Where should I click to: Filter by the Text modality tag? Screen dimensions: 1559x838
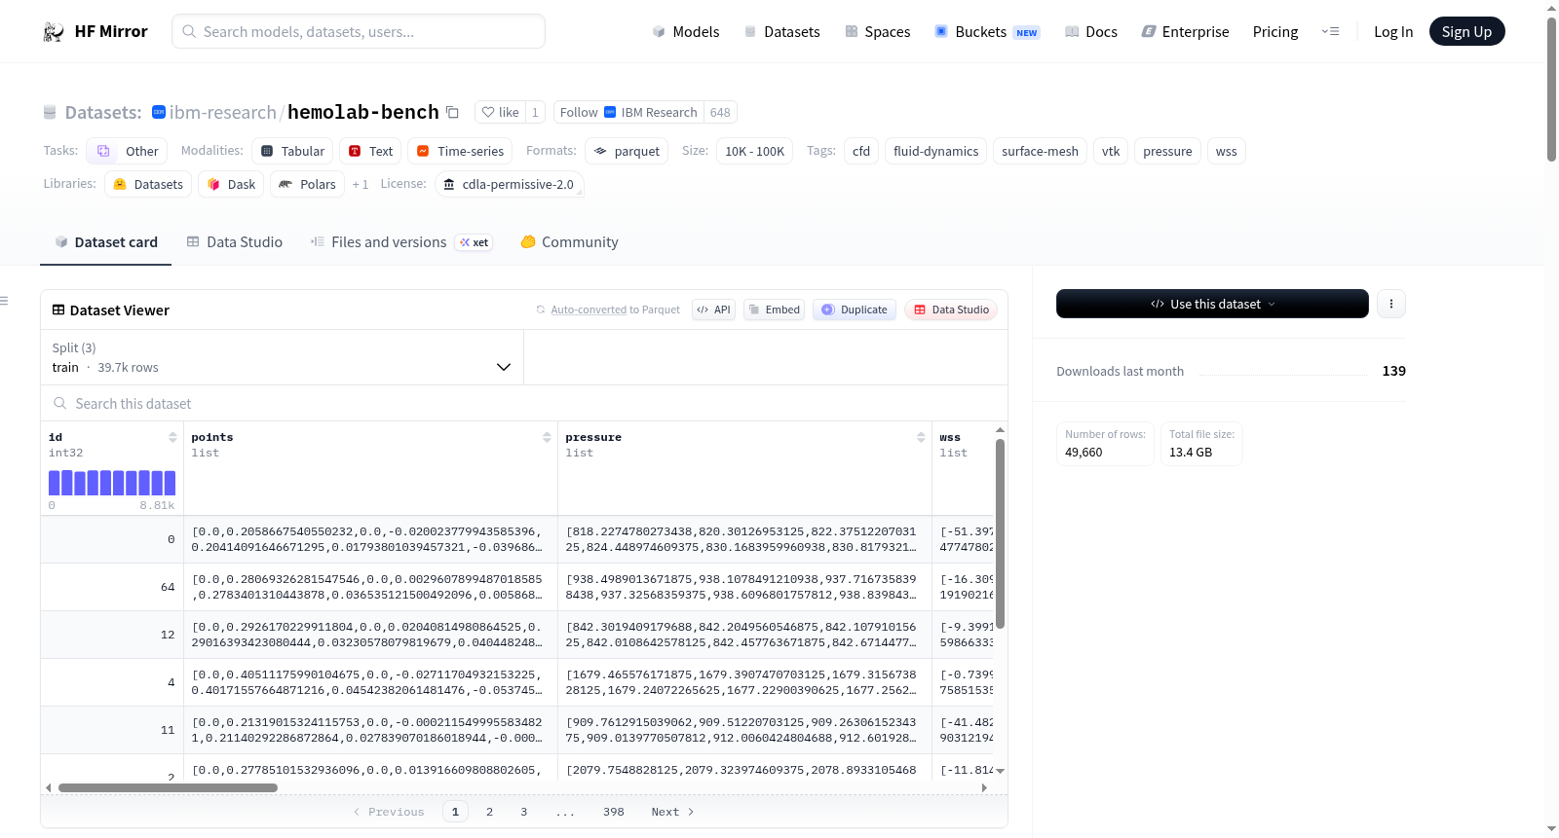pyautogui.click(x=370, y=151)
